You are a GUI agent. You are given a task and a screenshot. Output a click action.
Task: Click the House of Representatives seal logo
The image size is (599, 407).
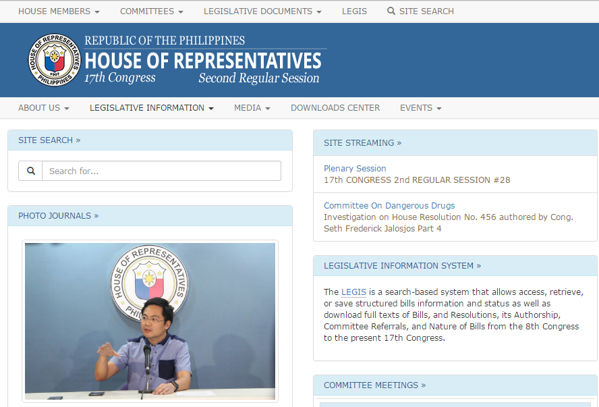(55, 60)
